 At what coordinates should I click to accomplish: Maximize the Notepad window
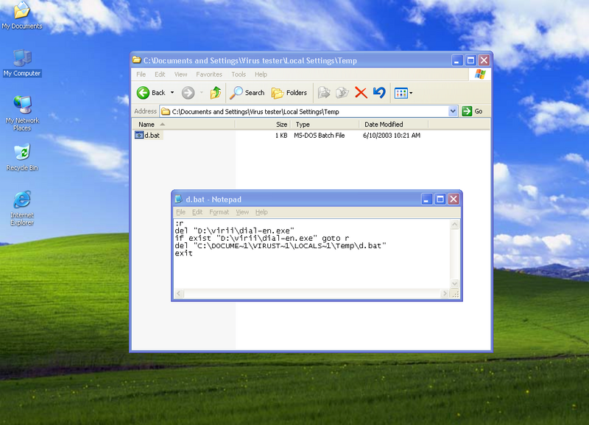point(440,199)
